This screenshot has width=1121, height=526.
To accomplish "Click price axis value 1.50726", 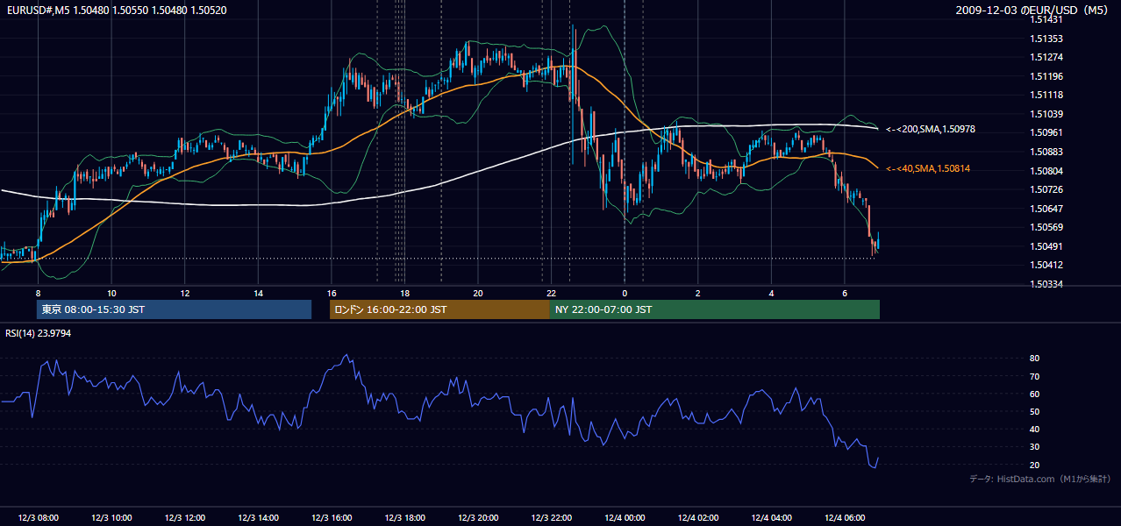I will [1046, 190].
